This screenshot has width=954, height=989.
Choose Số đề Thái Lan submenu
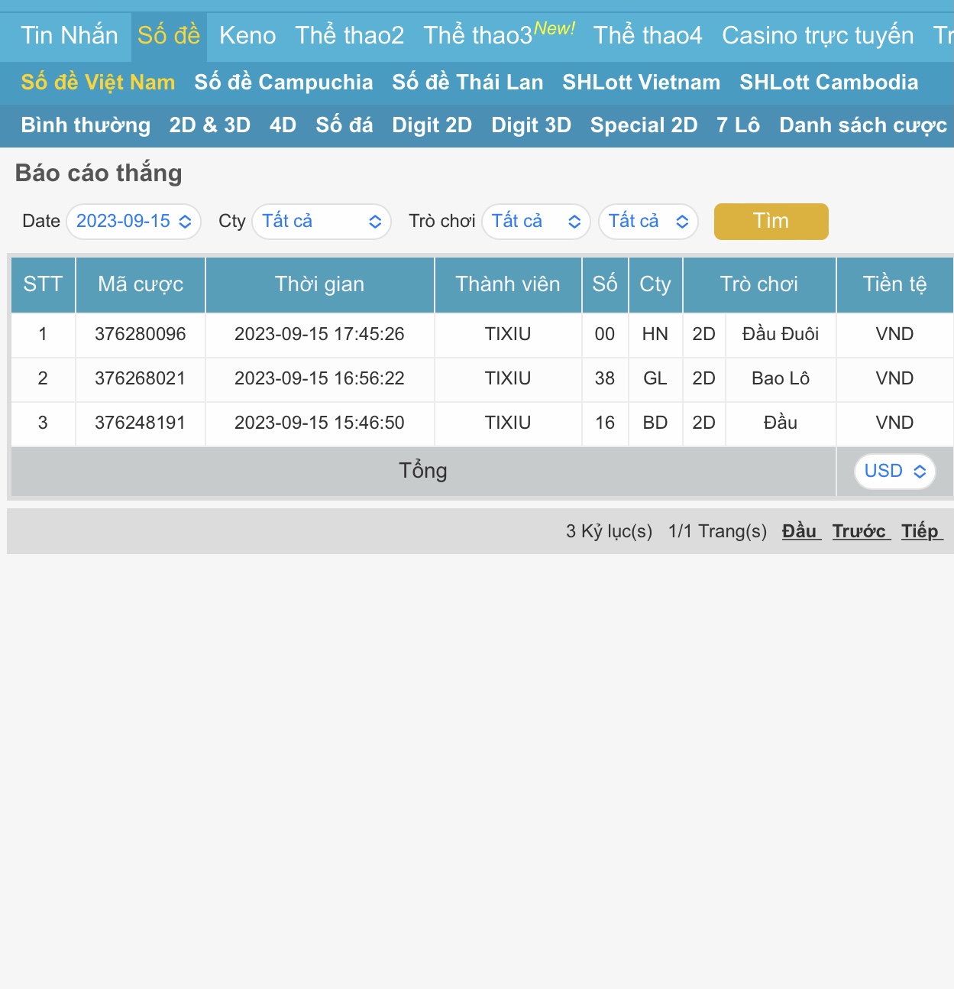point(467,83)
